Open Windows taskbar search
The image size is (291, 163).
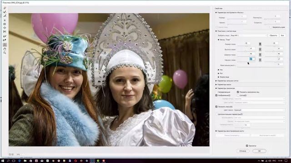click(8, 161)
